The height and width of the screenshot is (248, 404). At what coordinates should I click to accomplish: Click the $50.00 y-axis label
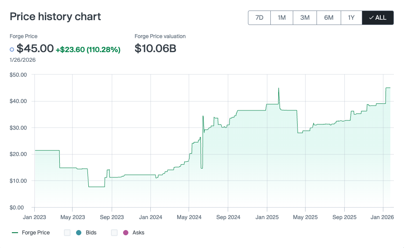tap(18, 75)
